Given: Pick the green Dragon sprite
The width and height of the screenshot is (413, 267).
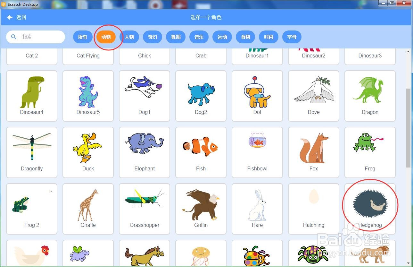Looking at the screenshot, I should tap(370, 96).
